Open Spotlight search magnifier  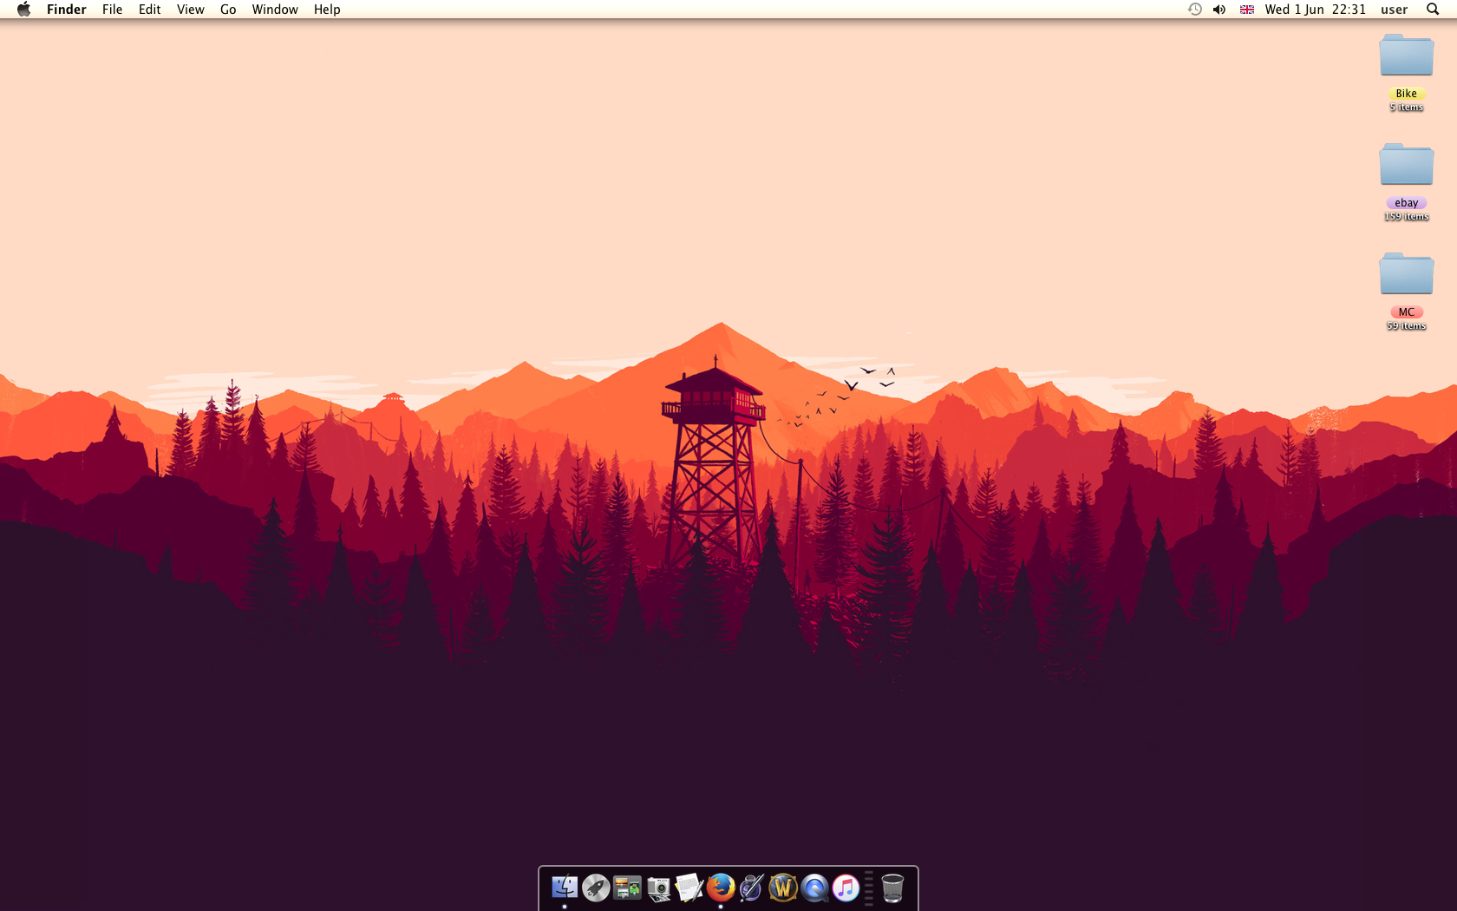click(1433, 10)
